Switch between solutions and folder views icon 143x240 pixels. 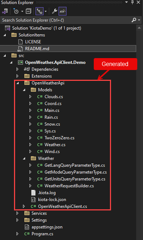tap(5, 11)
